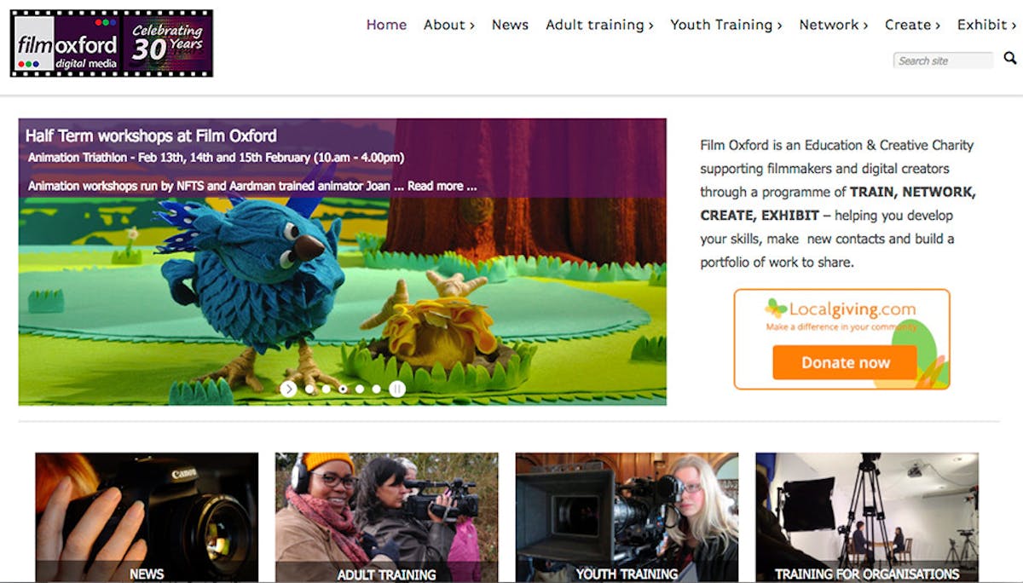The height and width of the screenshot is (583, 1023).
Task: Open the Read more link on slide
Action: tap(442, 186)
